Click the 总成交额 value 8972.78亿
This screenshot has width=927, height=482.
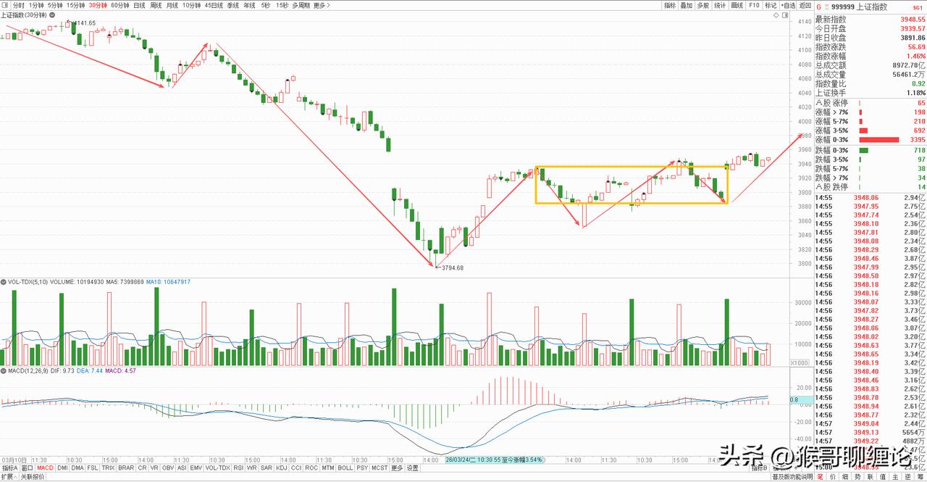point(907,65)
